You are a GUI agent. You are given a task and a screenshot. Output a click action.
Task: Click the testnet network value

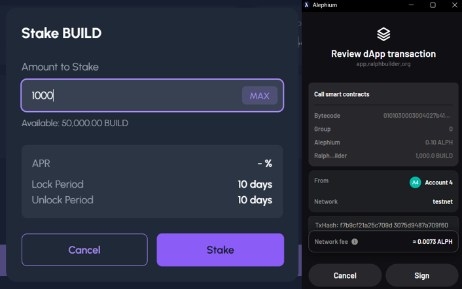tap(442, 202)
